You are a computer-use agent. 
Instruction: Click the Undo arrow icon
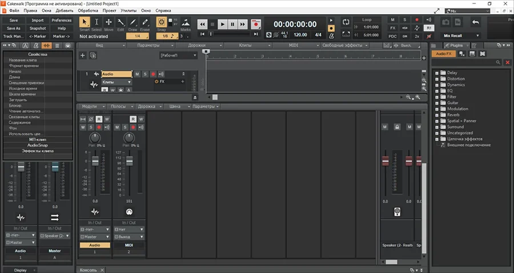475,22
